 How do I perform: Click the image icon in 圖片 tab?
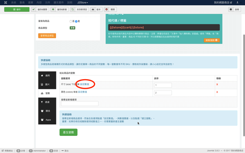click(42, 84)
